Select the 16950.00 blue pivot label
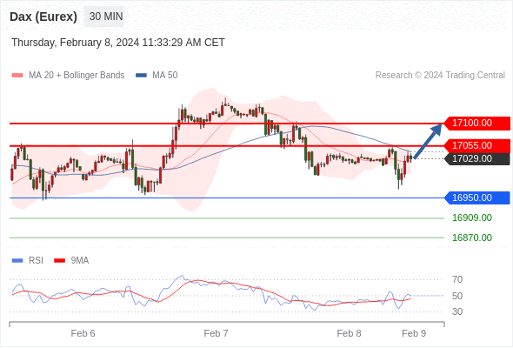The width and height of the screenshot is (513, 348). tap(477, 197)
